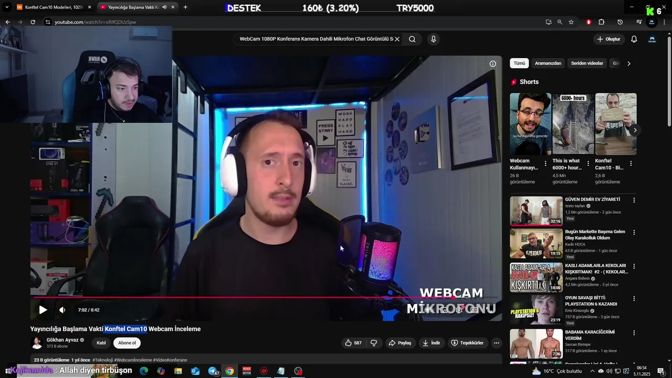This screenshot has height=378, width=672.
Task: Show more Shorts with the right arrow
Action: 635,130
